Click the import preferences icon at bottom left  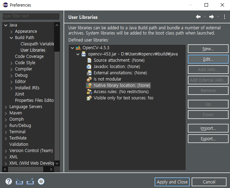coord(20,181)
